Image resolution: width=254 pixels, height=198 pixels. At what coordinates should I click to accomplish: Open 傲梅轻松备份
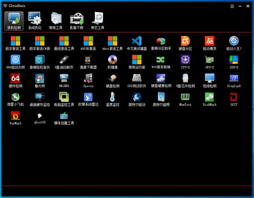pos(40,62)
